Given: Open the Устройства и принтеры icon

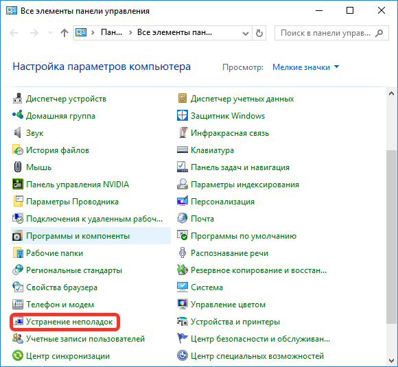Looking at the screenshot, I should [183, 322].
